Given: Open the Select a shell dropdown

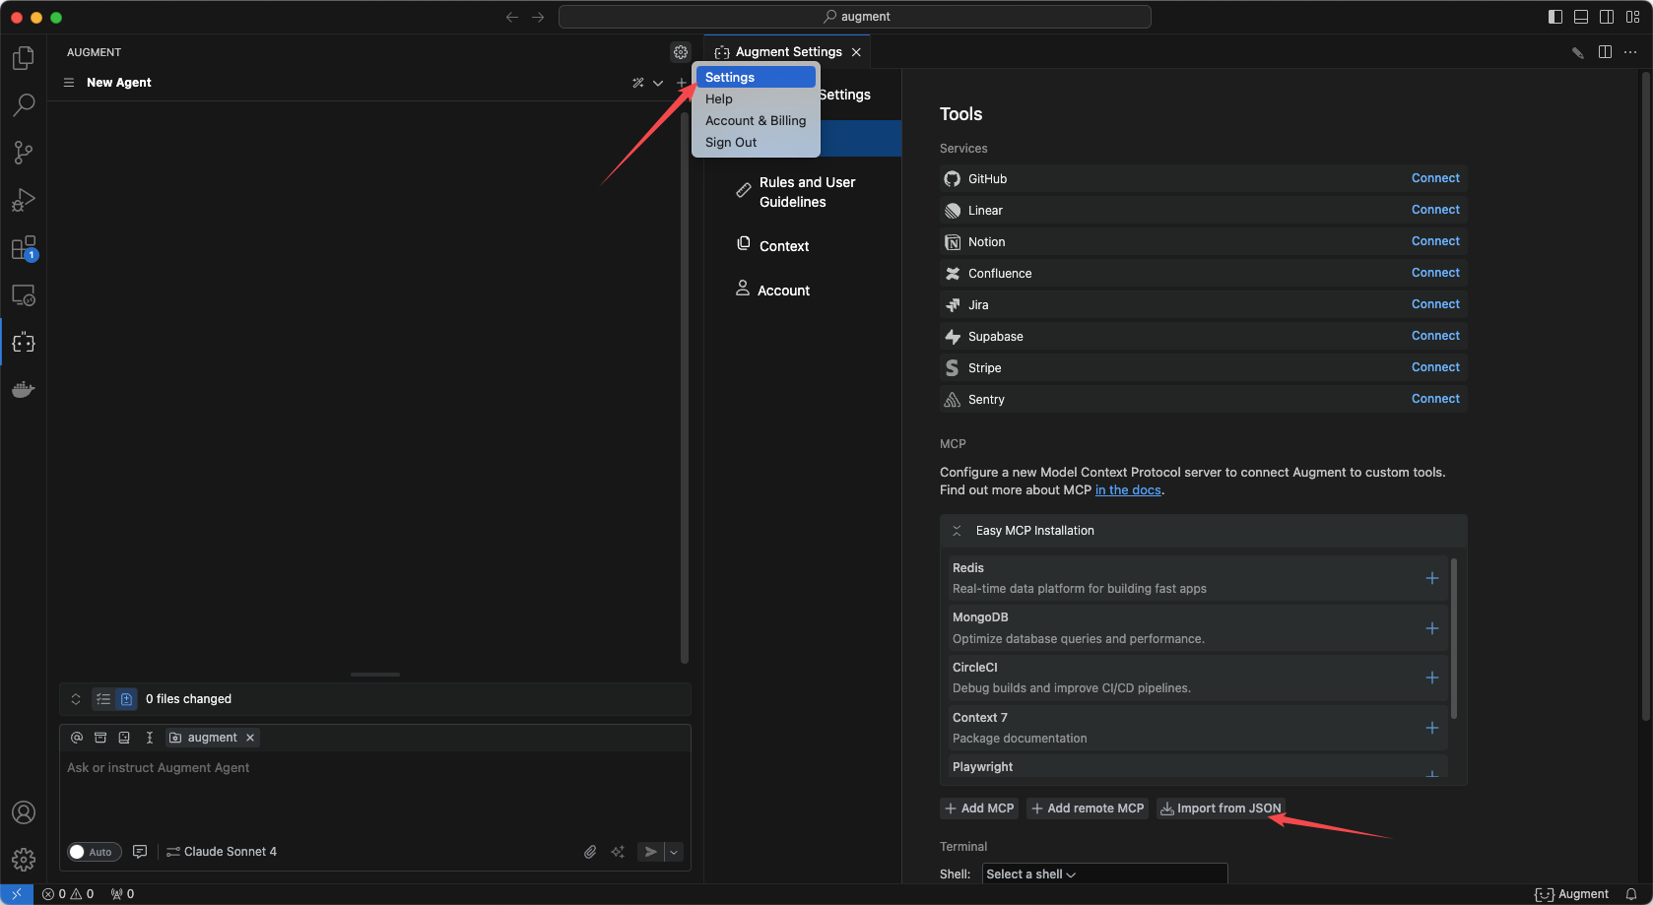Looking at the screenshot, I should (1104, 873).
